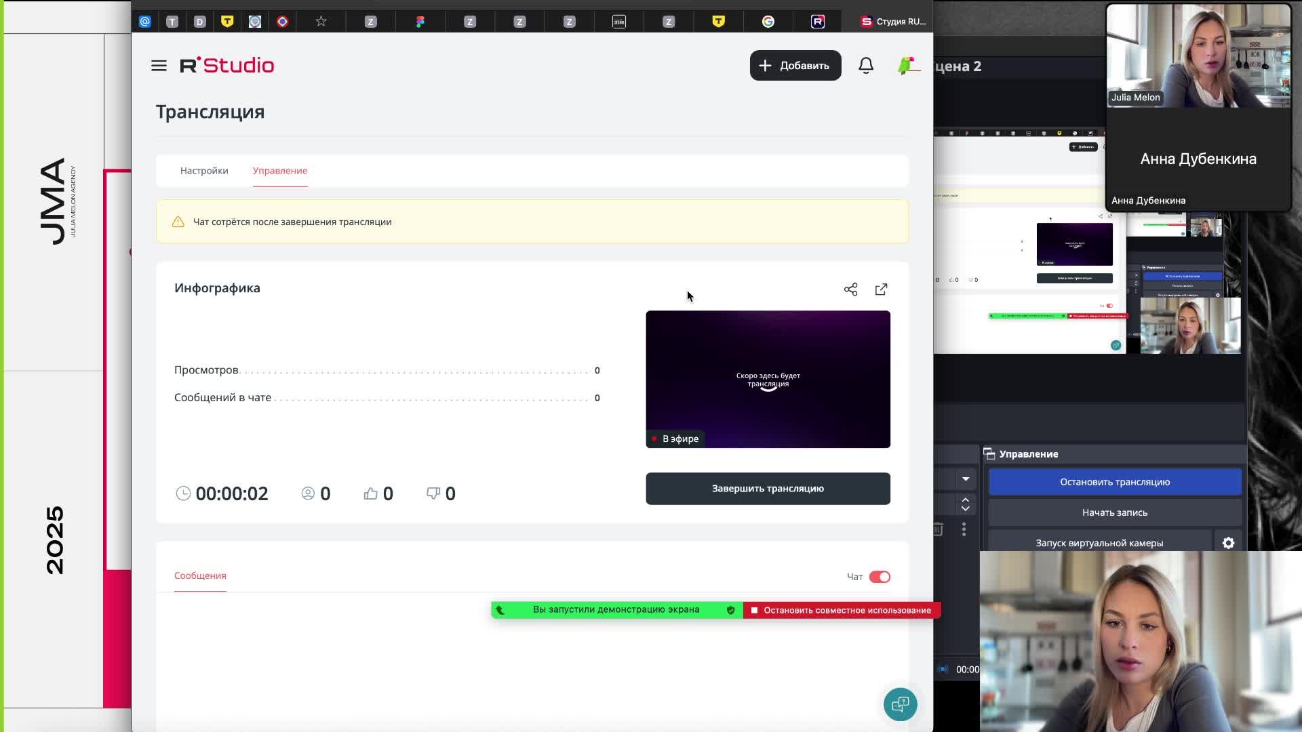The height and width of the screenshot is (732, 1302).
Task: Select the Сообщения tab
Action: point(200,575)
